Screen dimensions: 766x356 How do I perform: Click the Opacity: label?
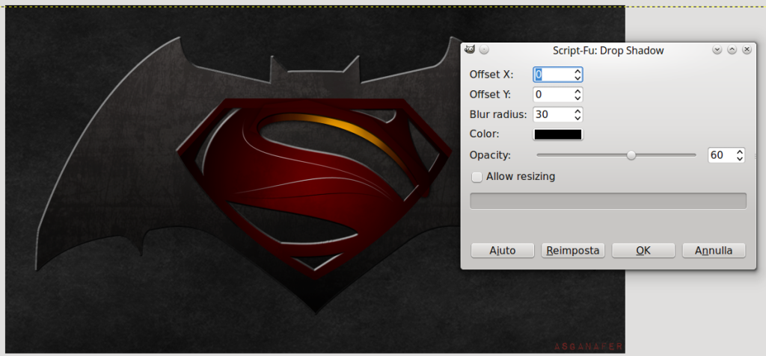(490, 155)
